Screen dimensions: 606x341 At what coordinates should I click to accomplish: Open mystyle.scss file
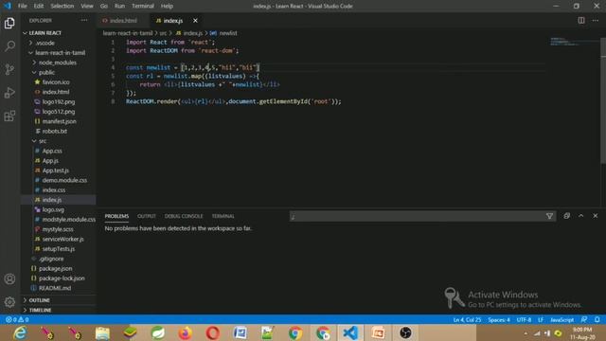(x=58, y=229)
